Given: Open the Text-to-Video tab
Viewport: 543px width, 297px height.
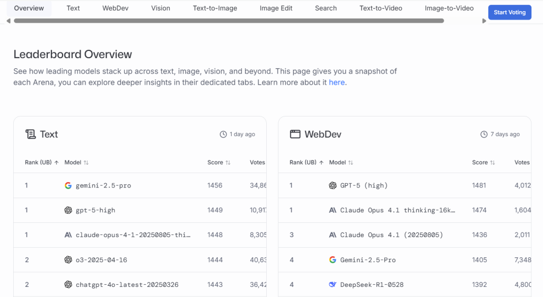Looking at the screenshot, I should (381, 8).
